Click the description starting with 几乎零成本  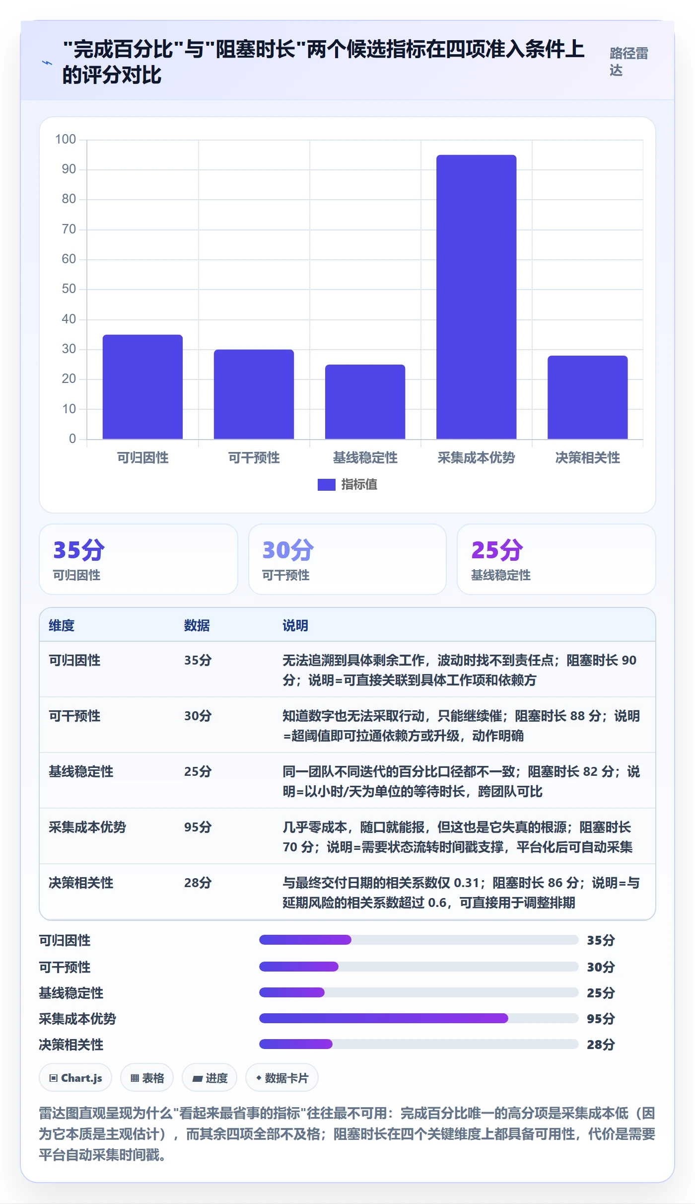coord(458,837)
